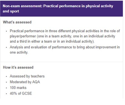Click the word 'AQA' in the list
This screenshot has height=105, width=125.
pos(36,82)
